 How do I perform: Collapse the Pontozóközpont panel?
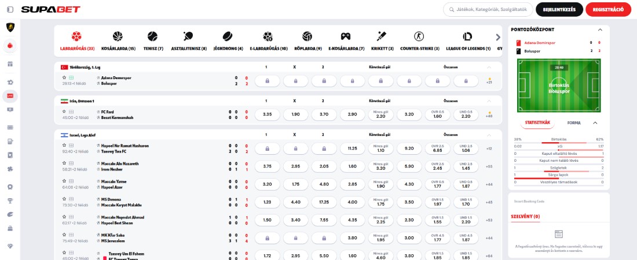[600, 29]
